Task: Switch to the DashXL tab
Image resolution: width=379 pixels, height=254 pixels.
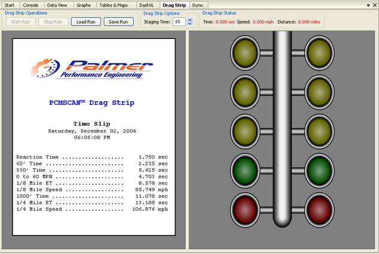Action: [x=146, y=5]
